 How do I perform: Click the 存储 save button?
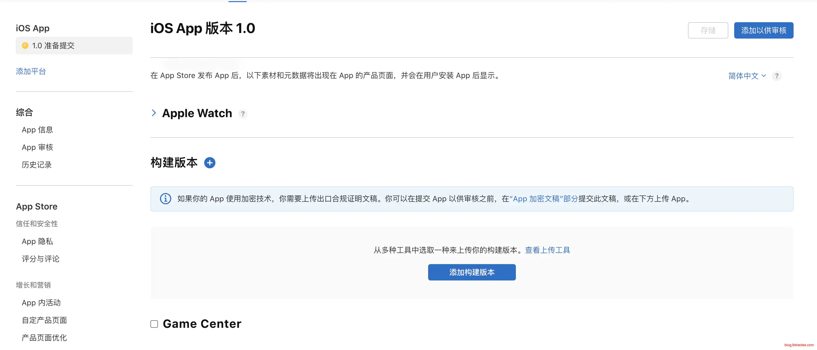[708, 30]
